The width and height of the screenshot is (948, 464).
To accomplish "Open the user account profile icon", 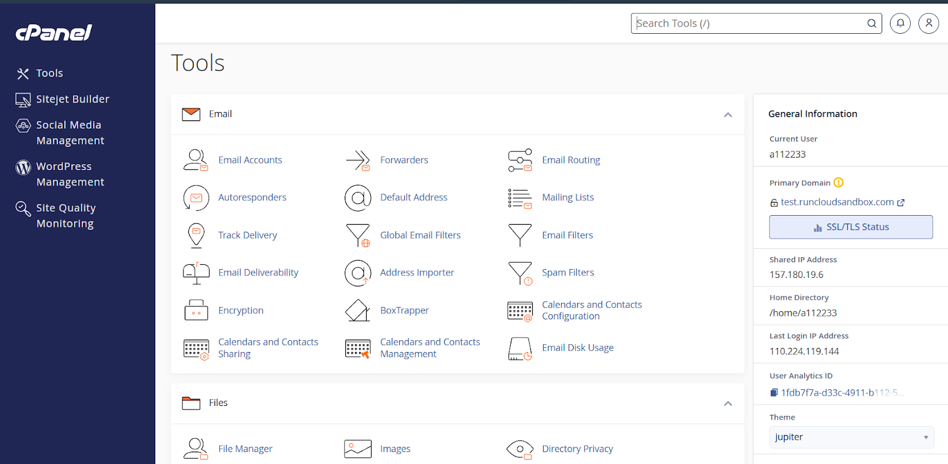I will [928, 23].
